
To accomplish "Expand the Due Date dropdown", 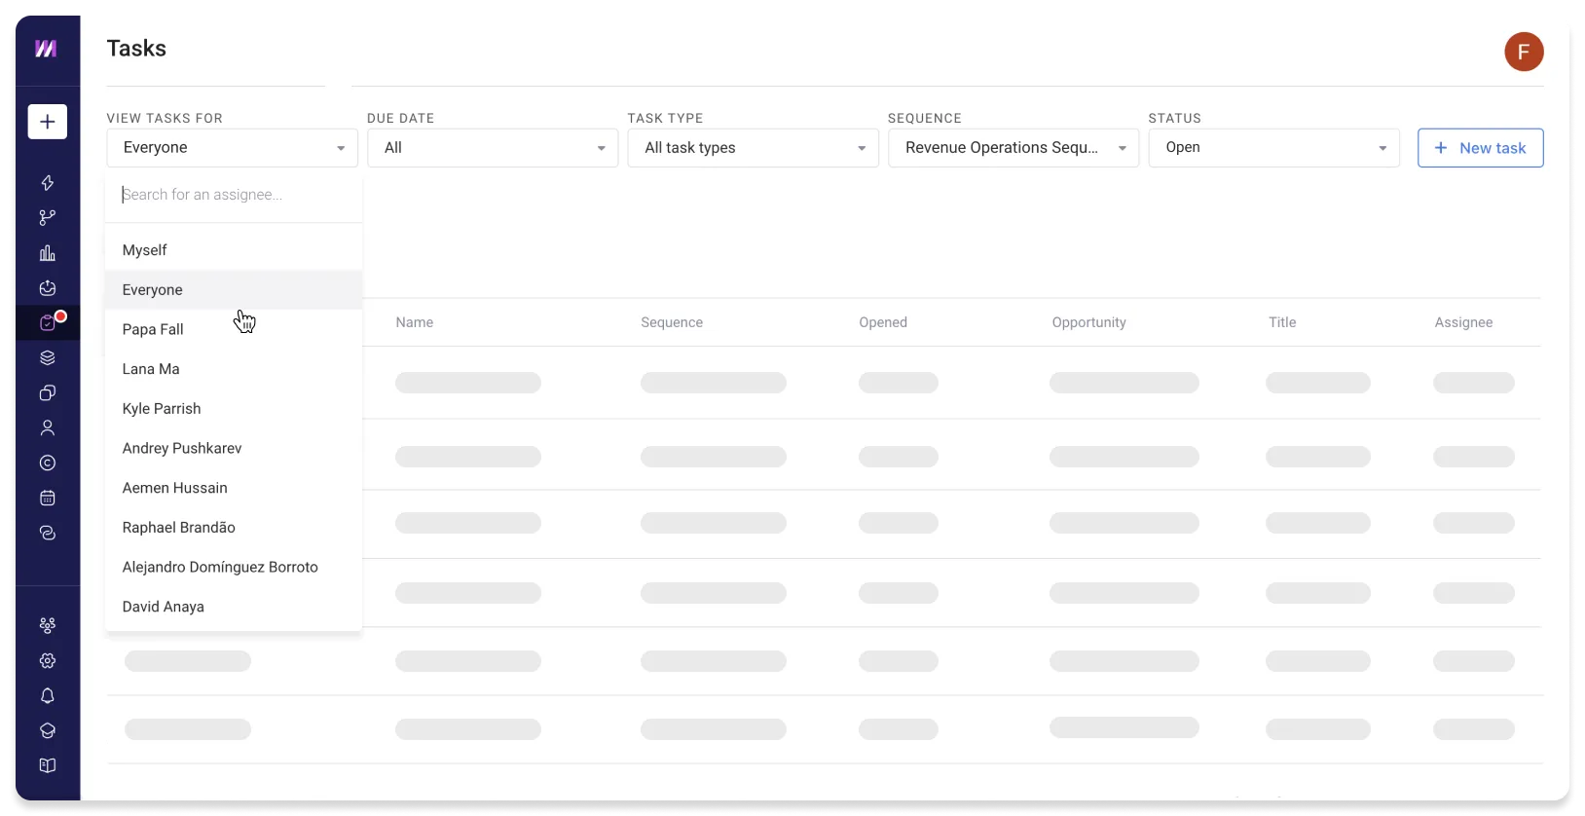I will click(493, 148).
